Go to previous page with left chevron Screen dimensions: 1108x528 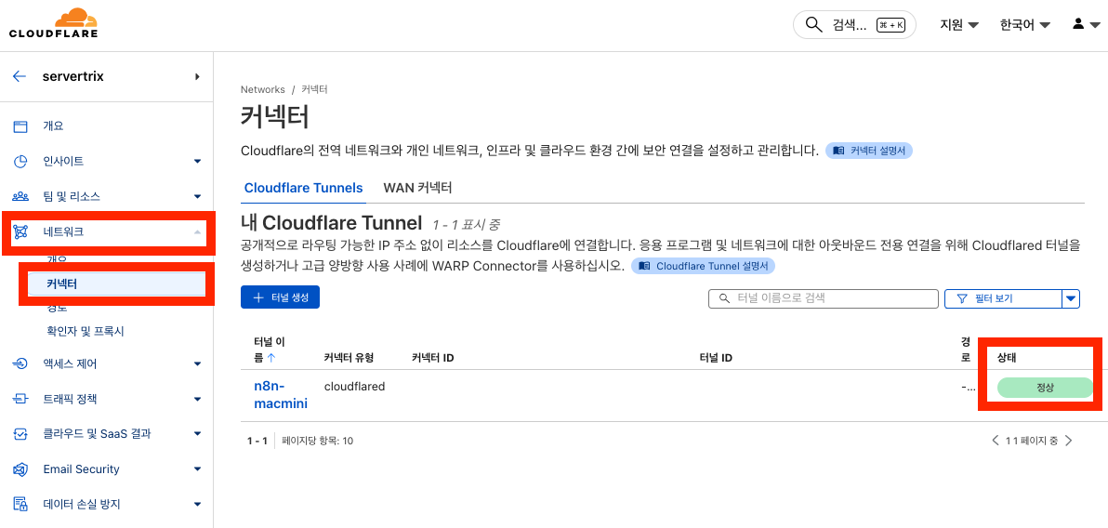click(996, 441)
